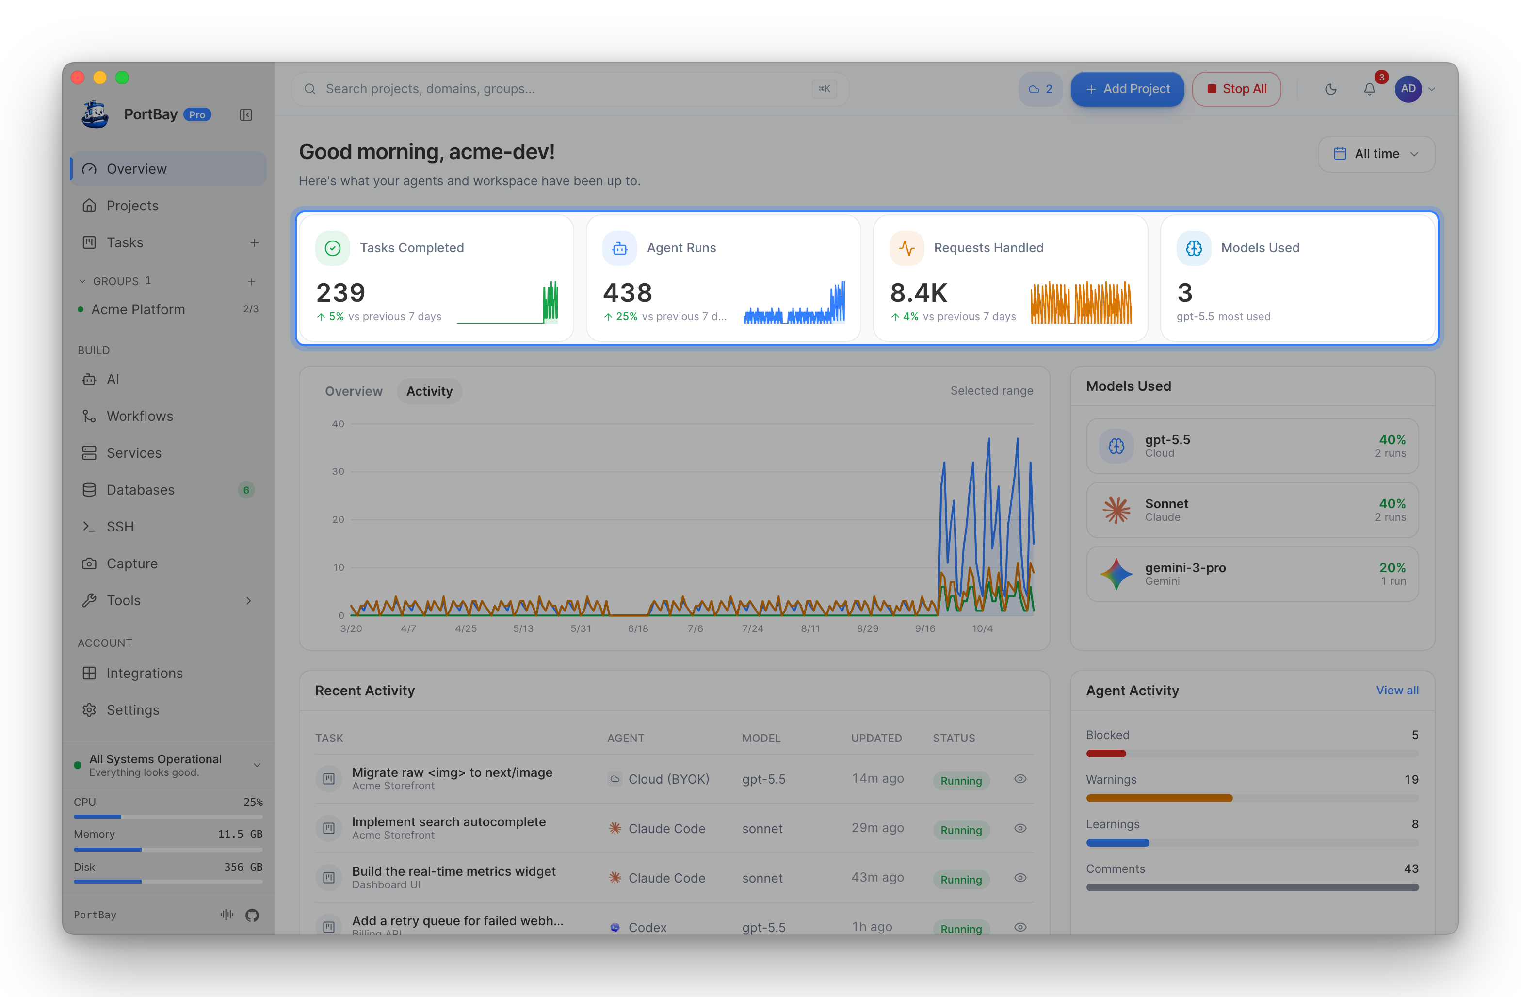Open GitHub icon in sidebar footer

pyautogui.click(x=252, y=915)
